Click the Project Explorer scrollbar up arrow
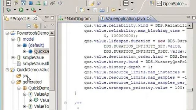Screen dimensions: 196x110 click(52, 33)
